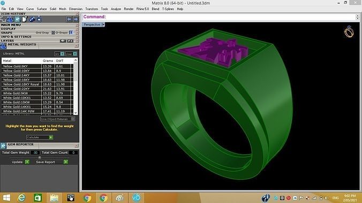Open the first Chrome icon in taskbar

click(x=87, y=198)
